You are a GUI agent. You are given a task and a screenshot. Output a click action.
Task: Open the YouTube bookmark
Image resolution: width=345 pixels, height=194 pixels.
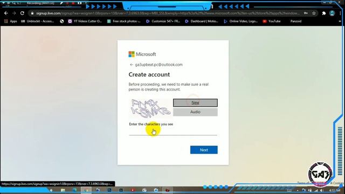pyautogui.click(x=272, y=22)
